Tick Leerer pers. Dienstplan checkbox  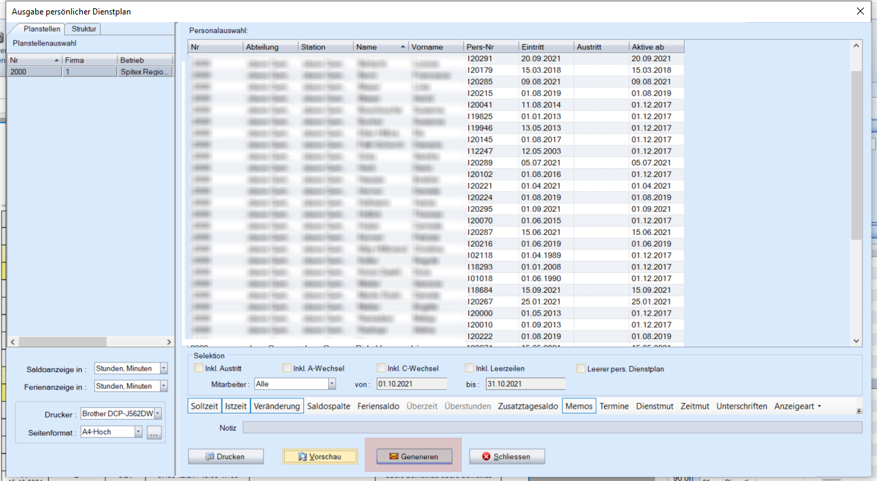tap(581, 369)
